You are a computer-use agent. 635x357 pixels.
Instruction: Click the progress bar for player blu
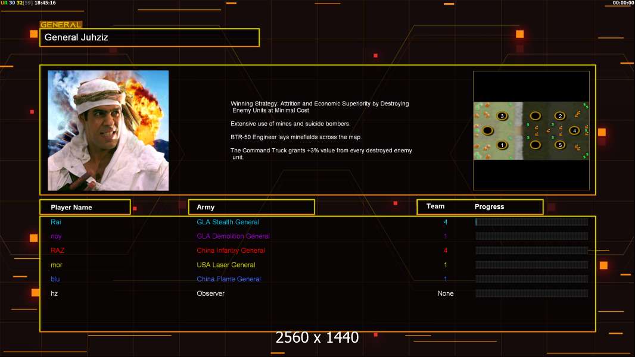531,279
